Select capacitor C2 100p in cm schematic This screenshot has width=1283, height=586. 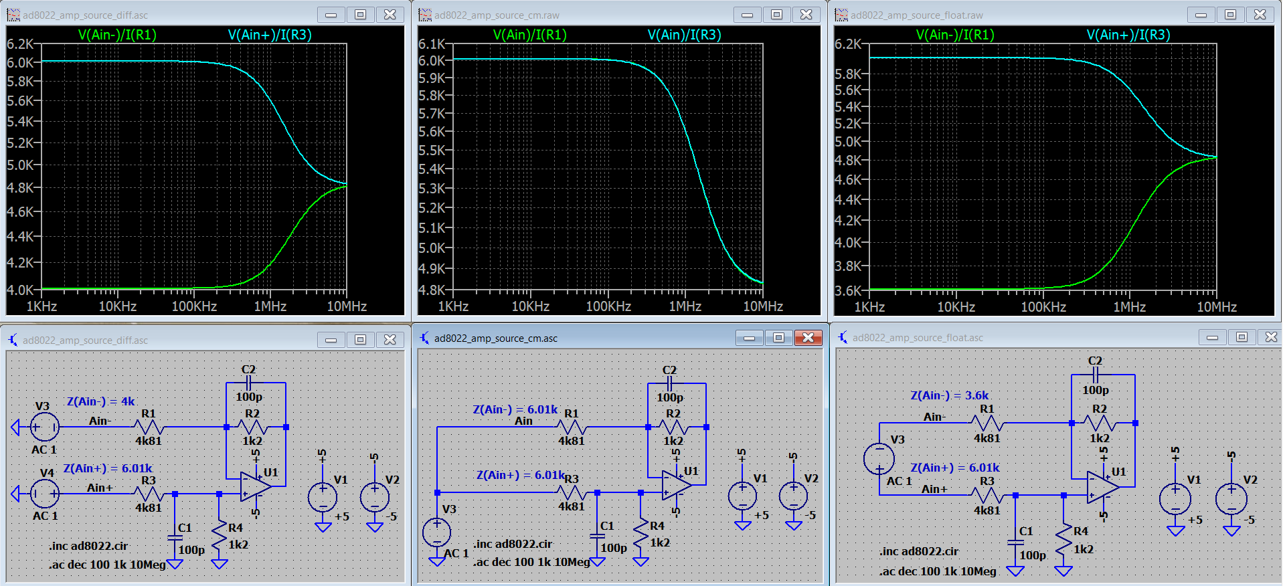669,383
